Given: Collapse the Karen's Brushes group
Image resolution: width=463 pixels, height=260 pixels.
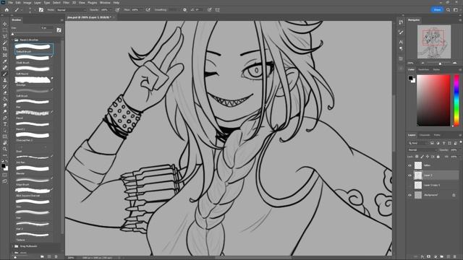Looking at the screenshot, I should 13,40.
